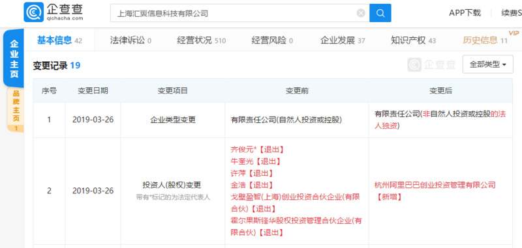522x248 pixels.
Task: Select the 基本信息 tab
Action: tap(59, 40)
